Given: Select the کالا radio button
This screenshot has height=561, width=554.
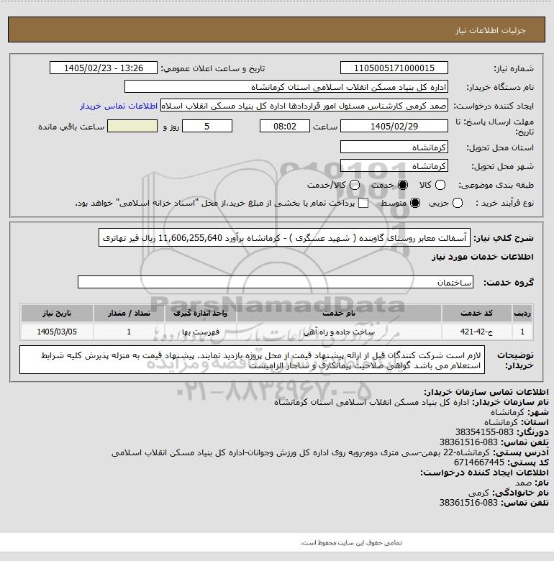Looking at the screenshot, I should click(x=440, y=185).
